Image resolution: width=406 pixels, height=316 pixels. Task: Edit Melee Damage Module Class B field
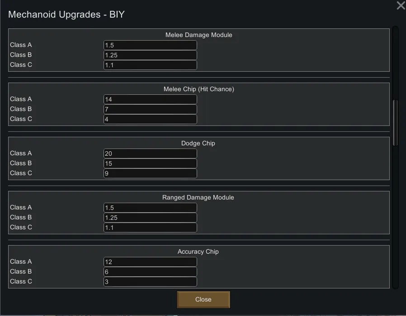click(150, 55)
